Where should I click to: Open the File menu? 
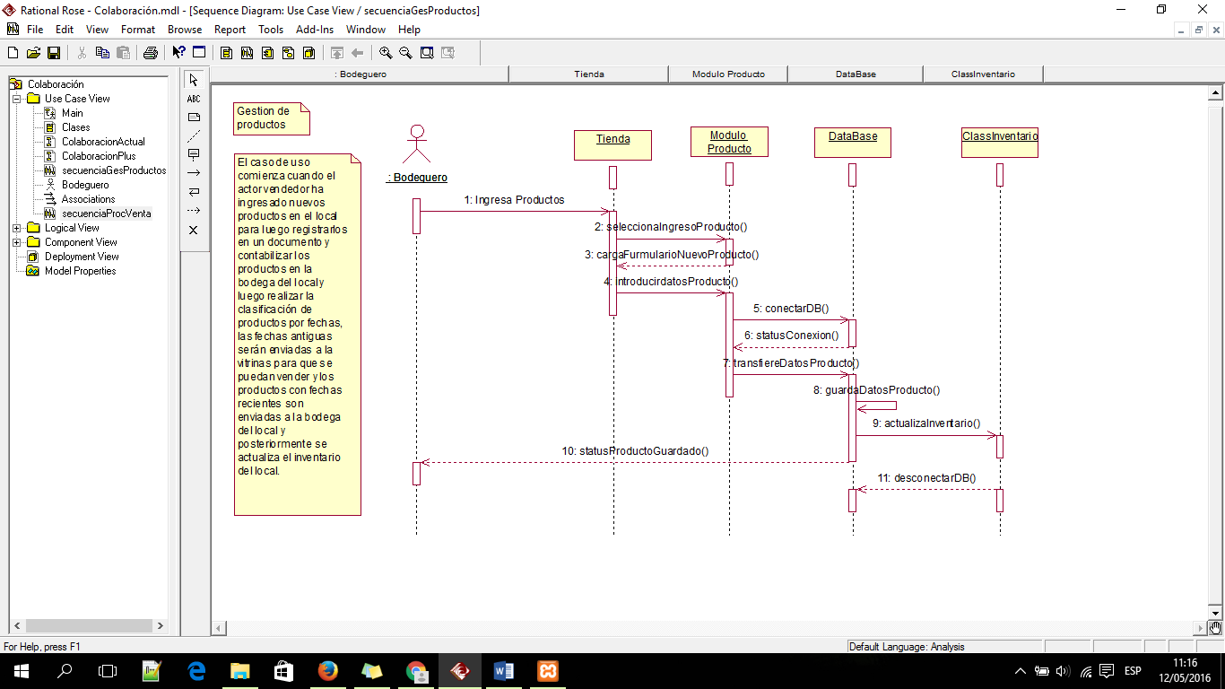(35, 30)
